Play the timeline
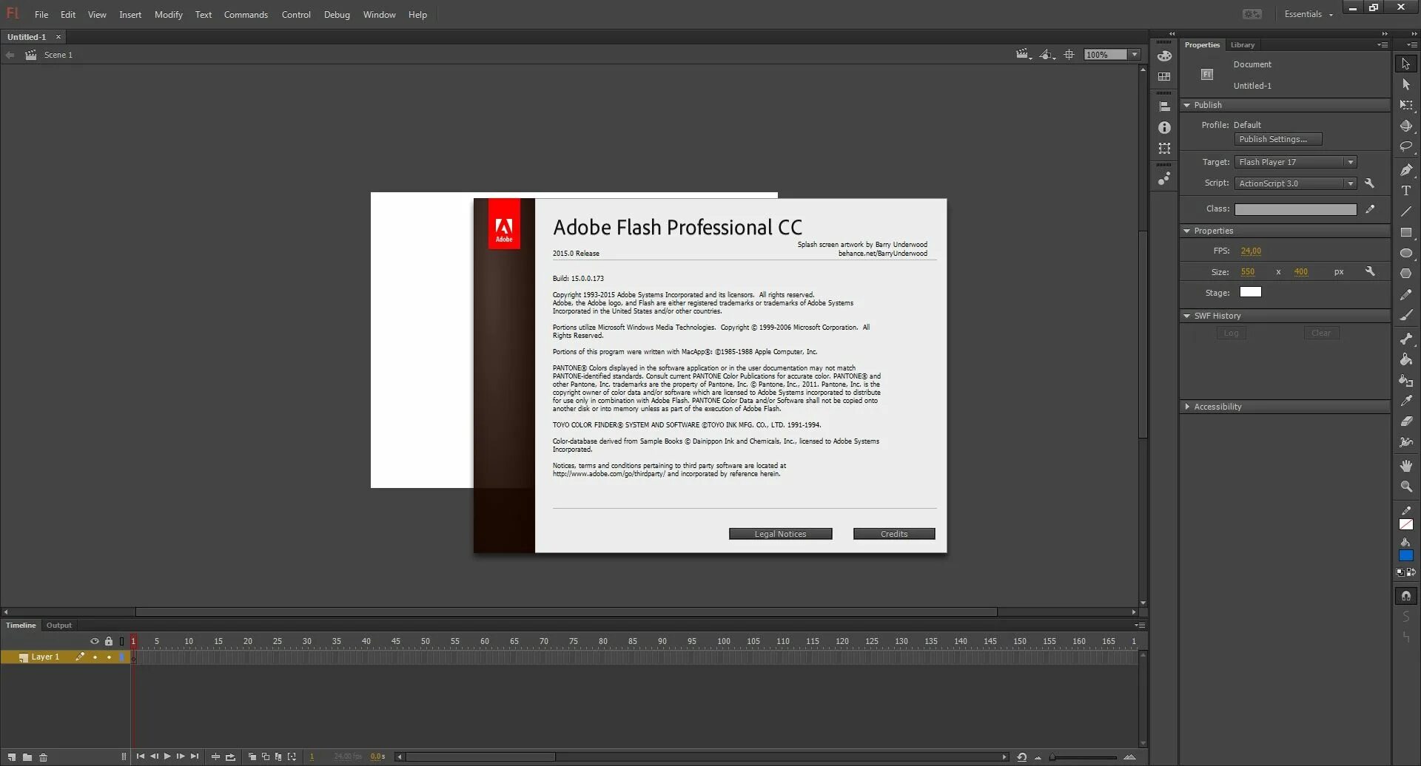 (167, 756)
